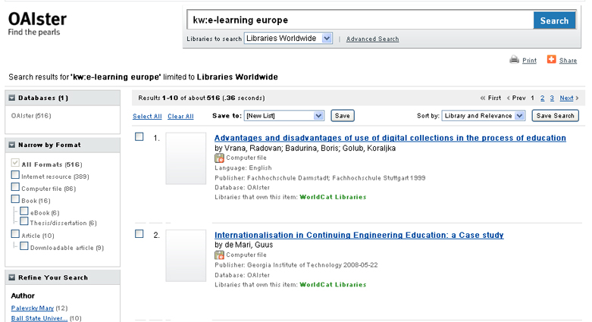Image resolution: width=592 pixels, height=322 pixels.
Task: Click the Save Search button
Action: click(x=556, y=116)
